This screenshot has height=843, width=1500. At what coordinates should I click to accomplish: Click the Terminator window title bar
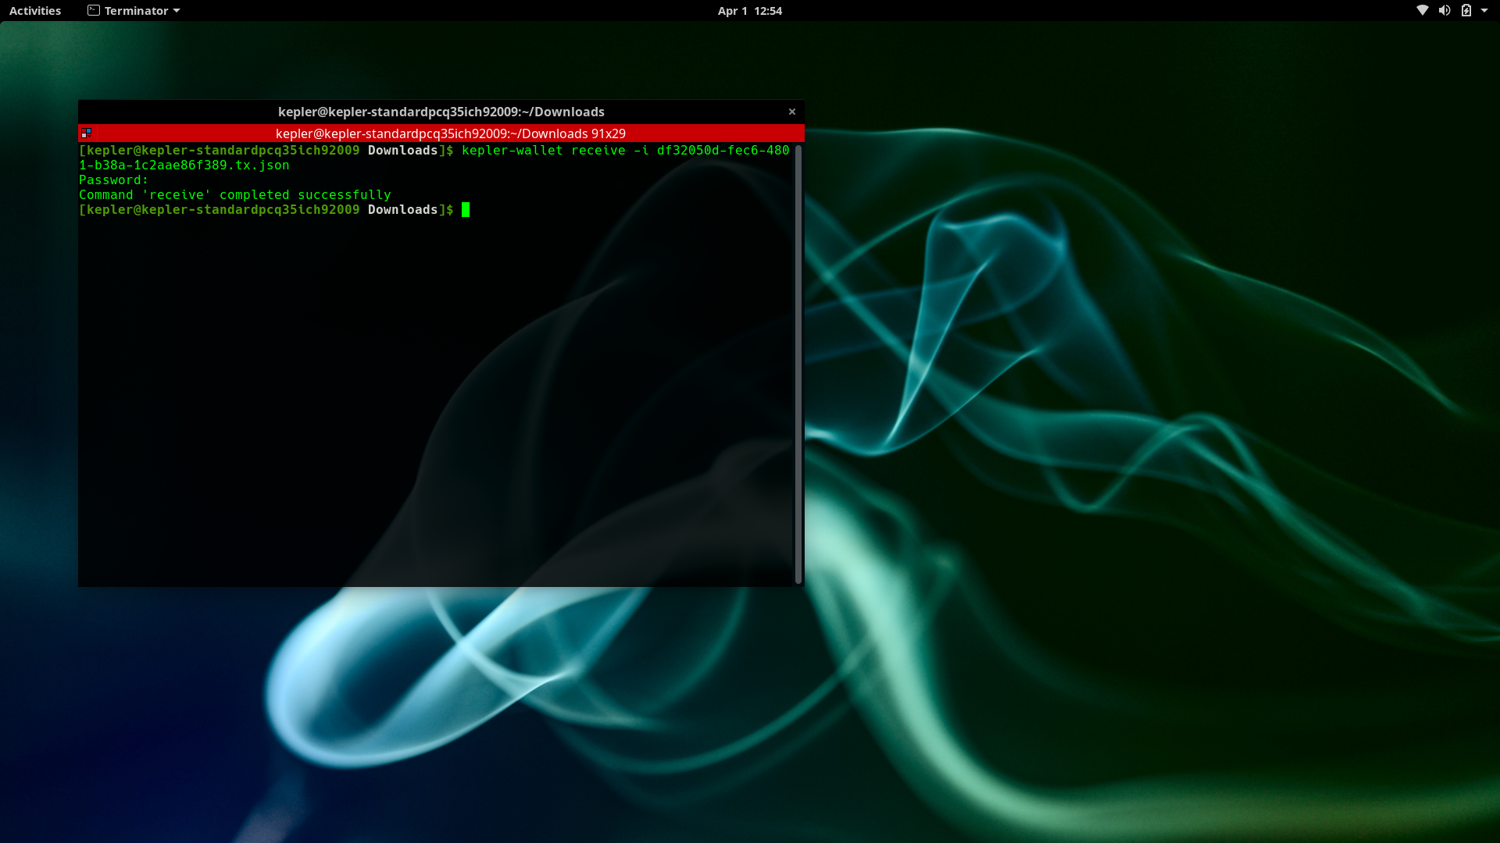coord(441,112)
